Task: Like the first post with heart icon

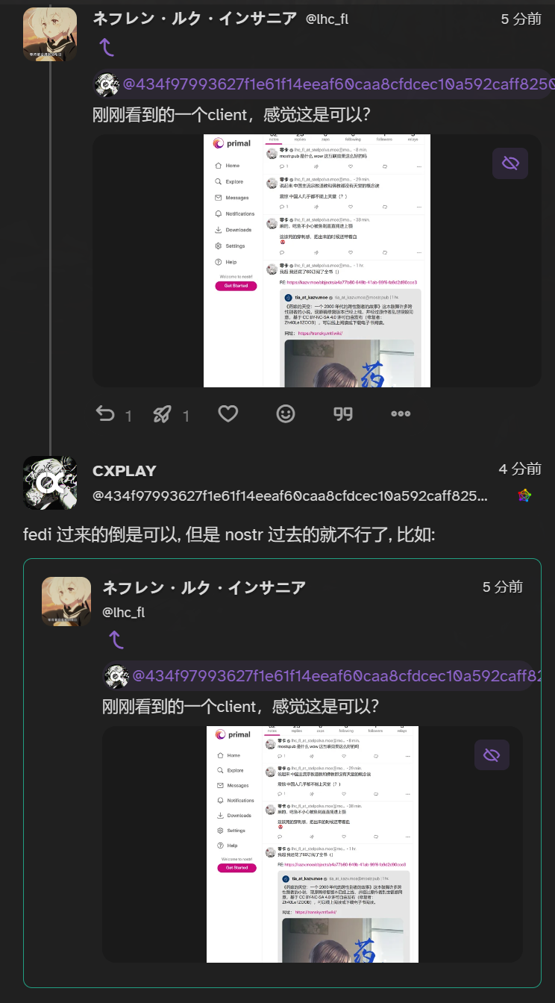Action: [228, 413]
